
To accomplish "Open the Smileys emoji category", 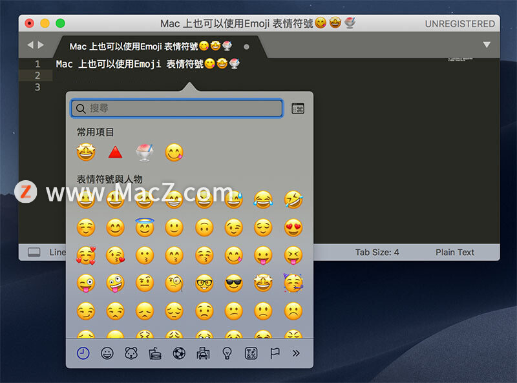I will 107,353.
